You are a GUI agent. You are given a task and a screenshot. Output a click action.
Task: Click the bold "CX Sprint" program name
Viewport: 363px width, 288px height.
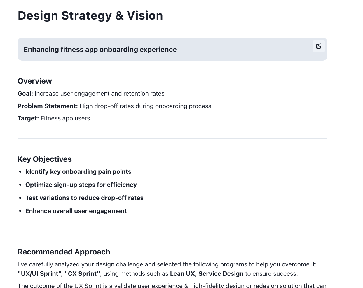pos(82,274)
